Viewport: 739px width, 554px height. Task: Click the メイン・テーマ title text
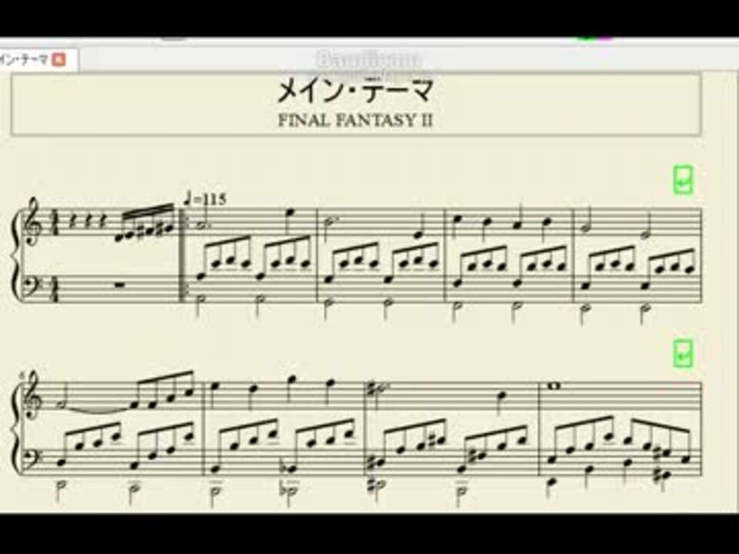(x=355, y=92)
